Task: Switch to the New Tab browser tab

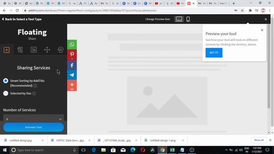Action: tap(223, 3)
